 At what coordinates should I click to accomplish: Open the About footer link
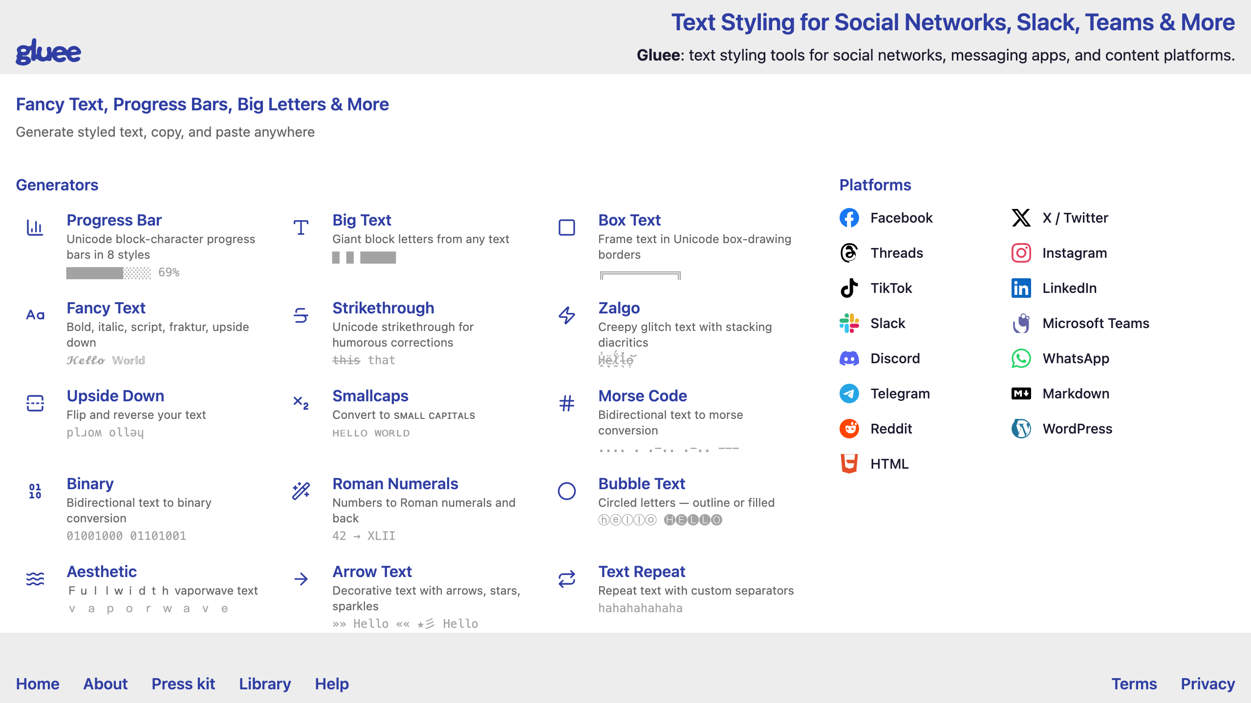coord(106,684)
